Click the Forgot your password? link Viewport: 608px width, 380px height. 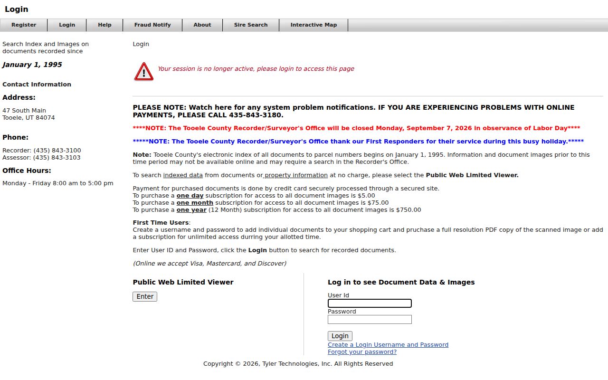(362, 352)
